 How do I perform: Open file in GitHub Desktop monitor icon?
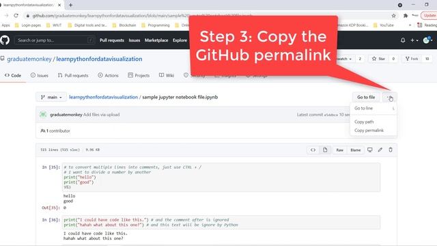(370, 150)
